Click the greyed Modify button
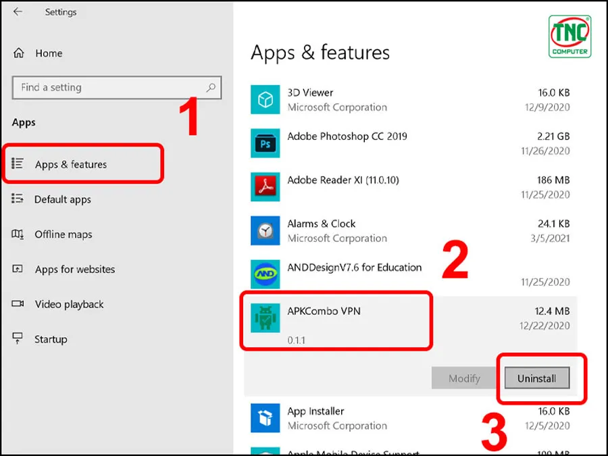The width and height of the screenshot is (608, 456). pyautogui.click(x=464, y=378)
